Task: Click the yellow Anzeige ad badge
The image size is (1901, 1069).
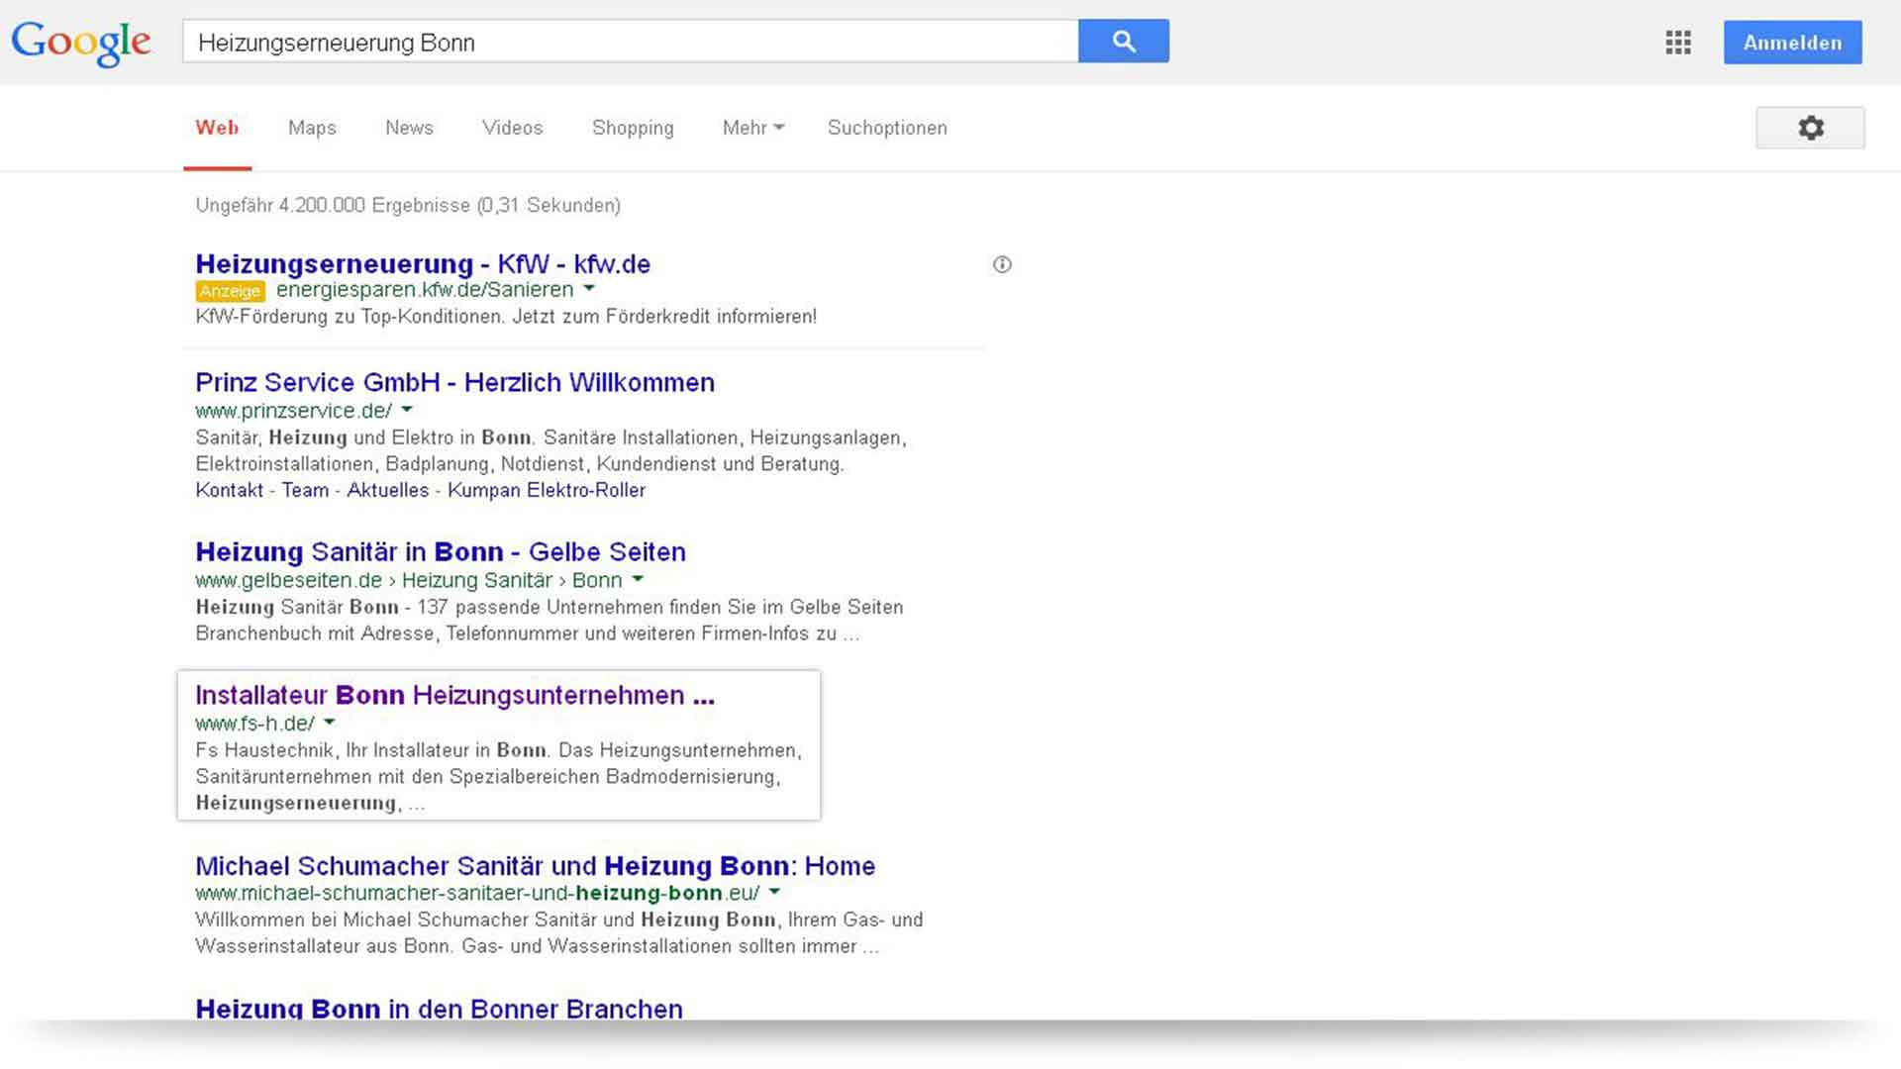Action: click(230, 291)
